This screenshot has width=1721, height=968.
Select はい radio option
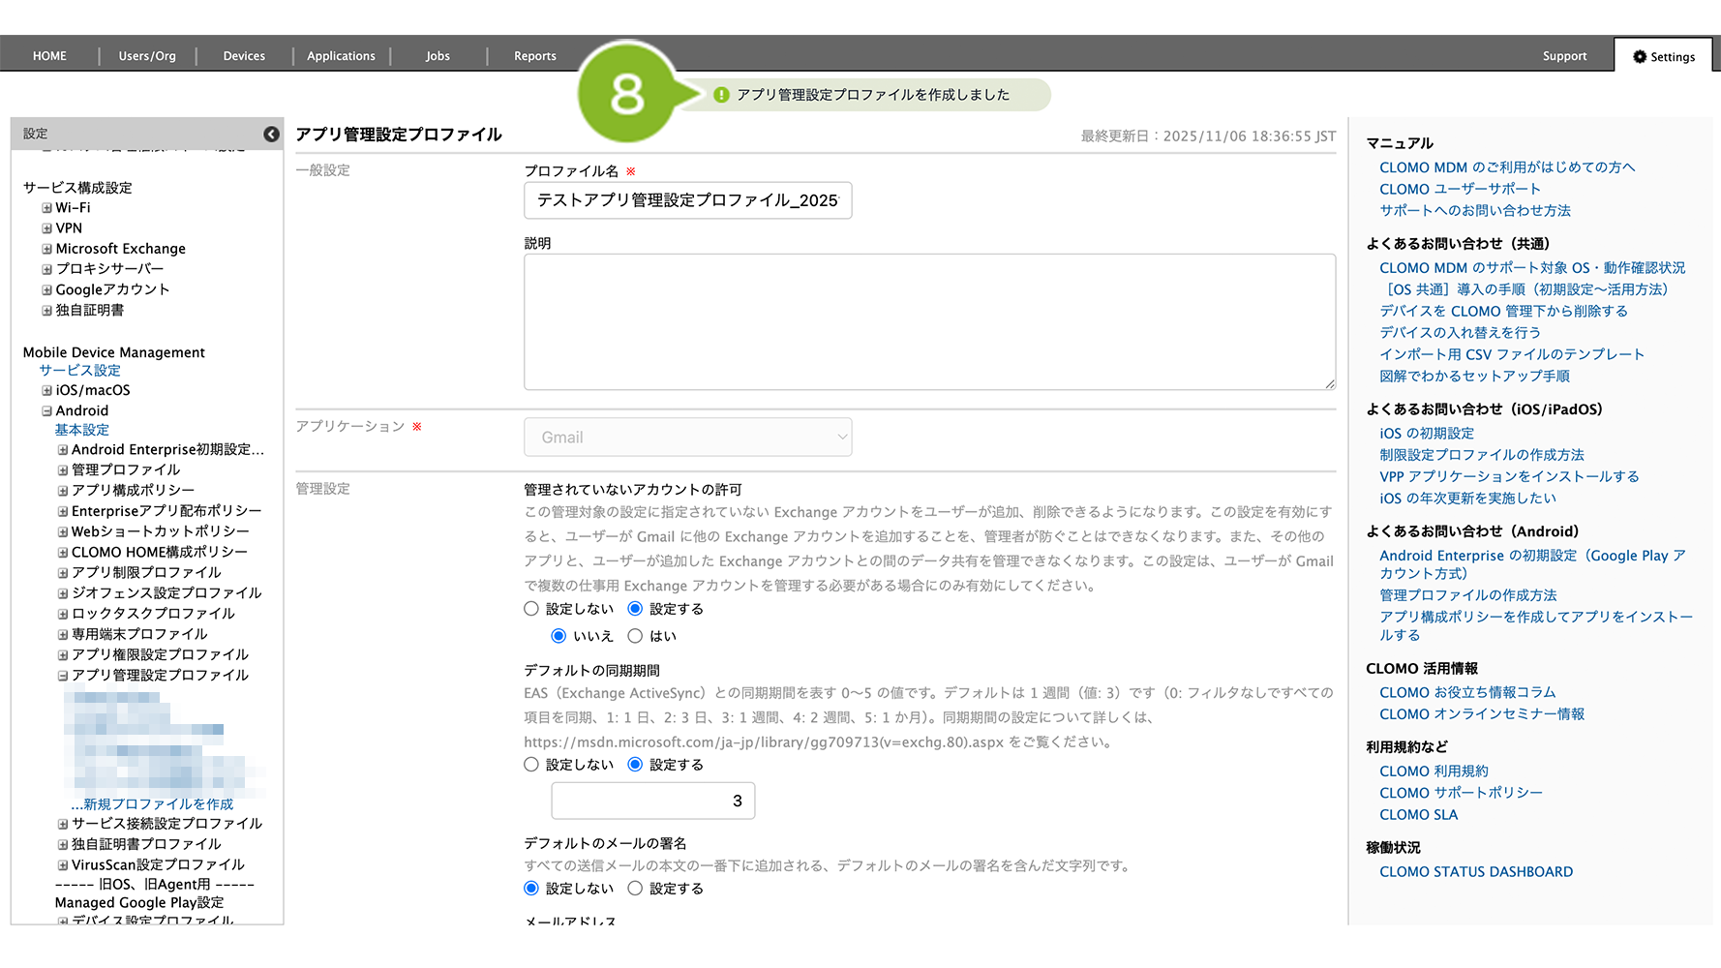(635, 636)
